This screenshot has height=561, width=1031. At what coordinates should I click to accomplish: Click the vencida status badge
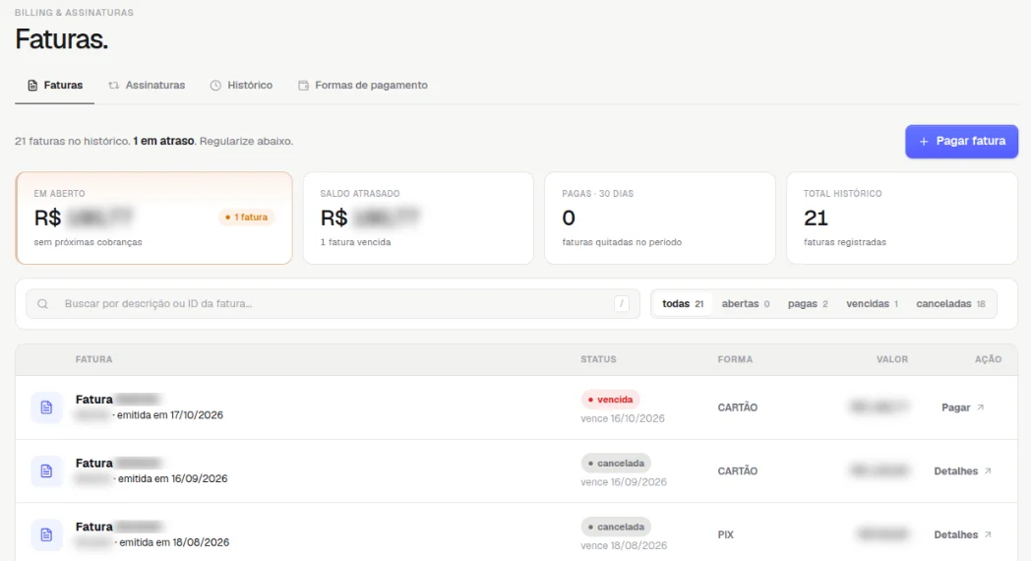610,400
